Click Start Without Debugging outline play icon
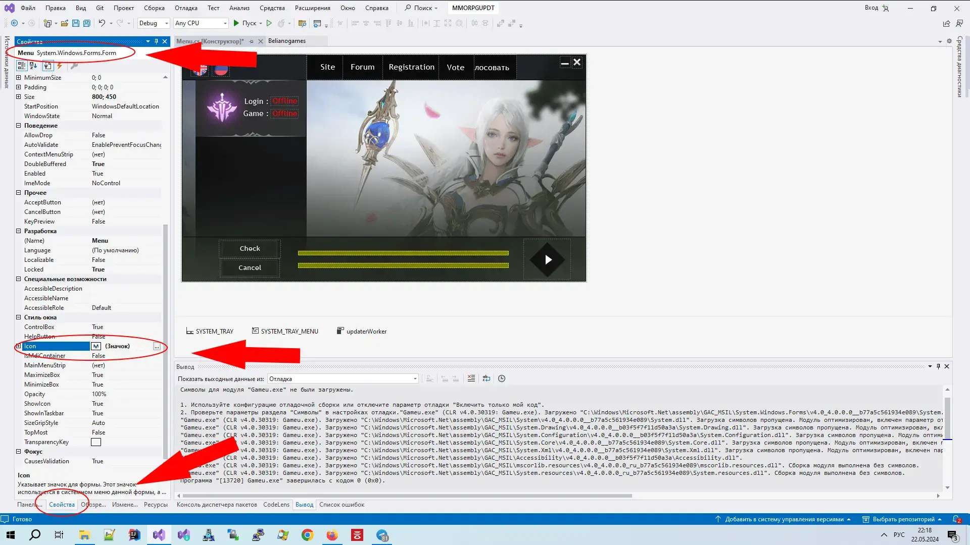This screenshot has width=970, height=545. 269,23
